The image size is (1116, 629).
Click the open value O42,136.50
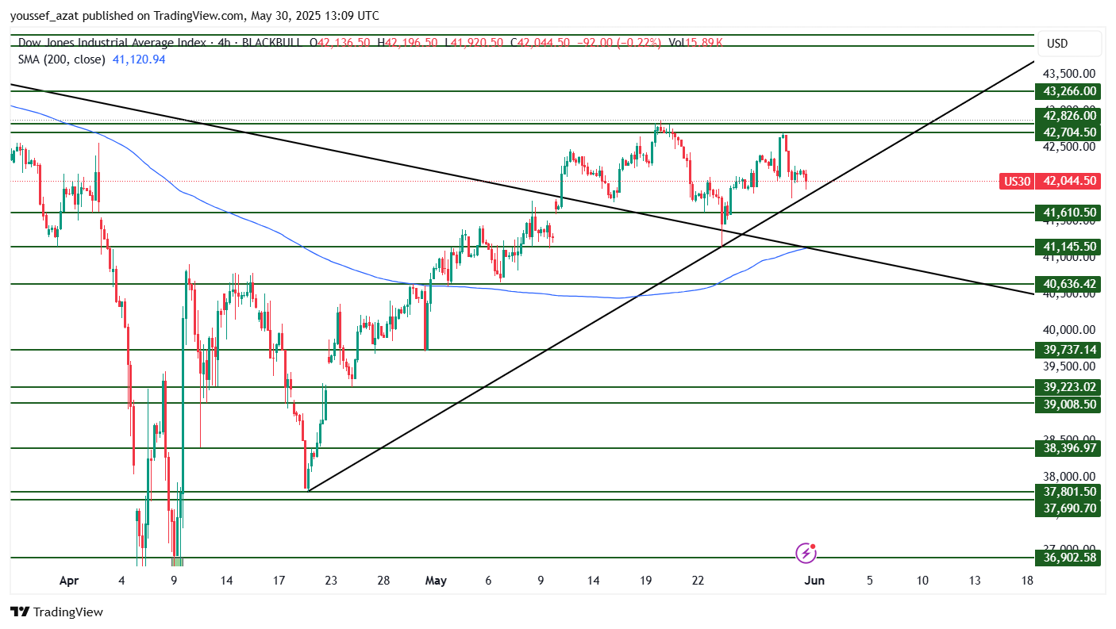(x=340, y=43)
